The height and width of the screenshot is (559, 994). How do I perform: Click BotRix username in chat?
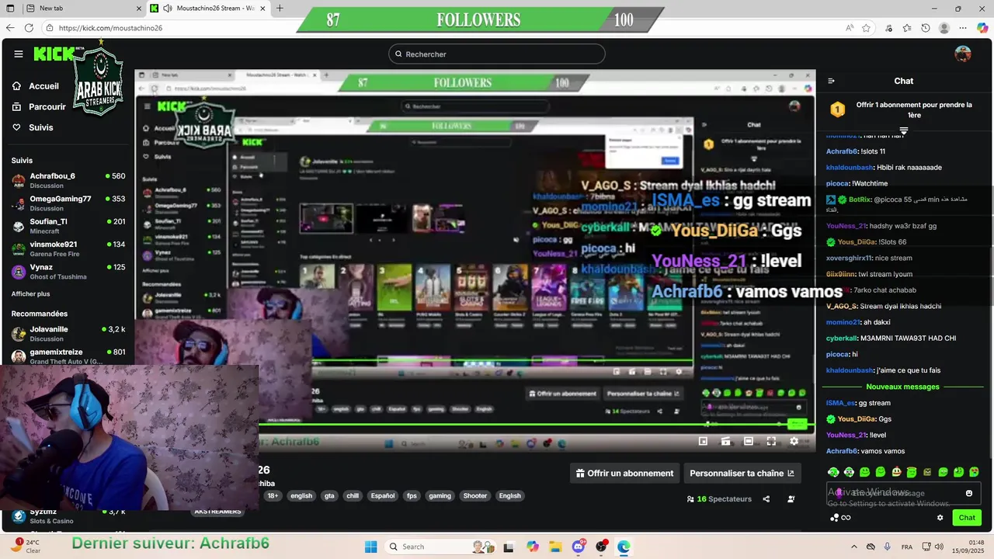pos(860,200)
